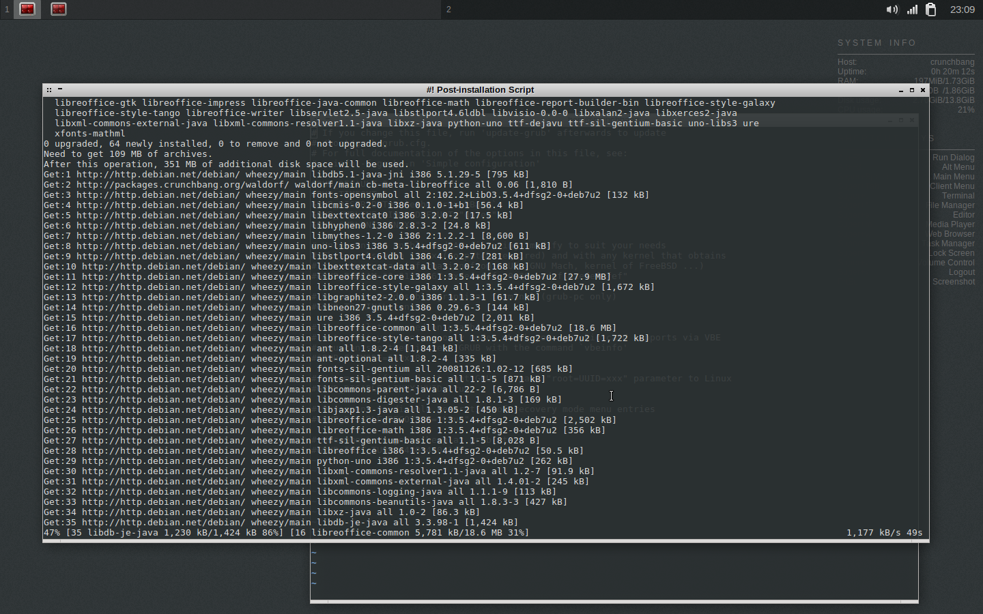
Task: Click the '#! Post-installation Script' window title
Action: (x=480, y=89)
